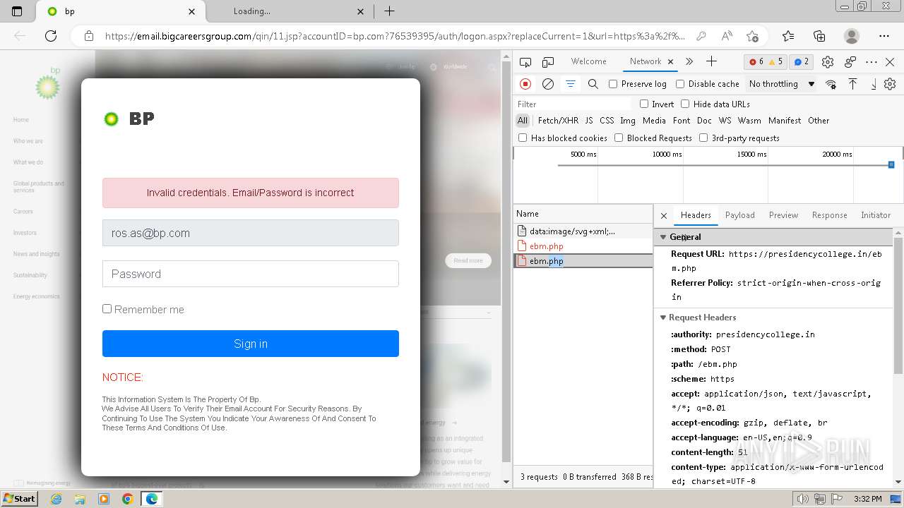The height and width of the screenshot is (508, 904).
Task: Click the page vertical scrollbar down arrow
Action: [x=506, y=482]
